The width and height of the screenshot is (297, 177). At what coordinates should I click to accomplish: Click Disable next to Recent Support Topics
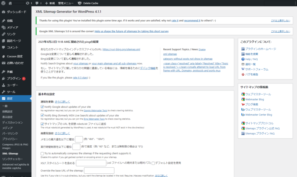pos(202,49)
